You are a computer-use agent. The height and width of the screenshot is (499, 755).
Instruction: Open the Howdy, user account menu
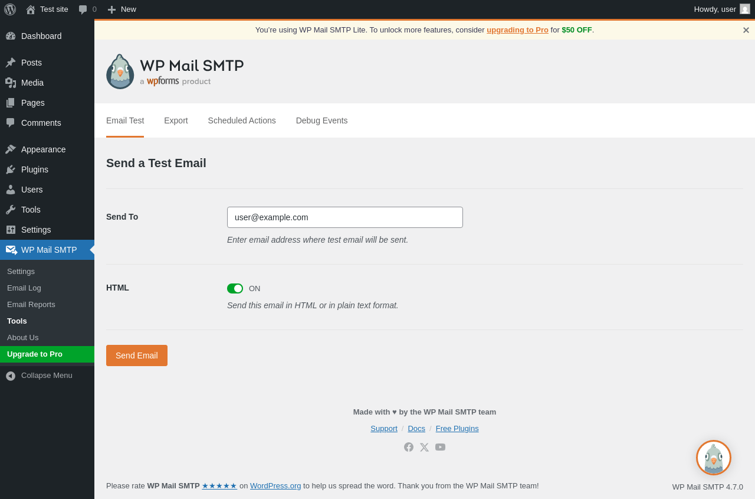click(715, 9)
